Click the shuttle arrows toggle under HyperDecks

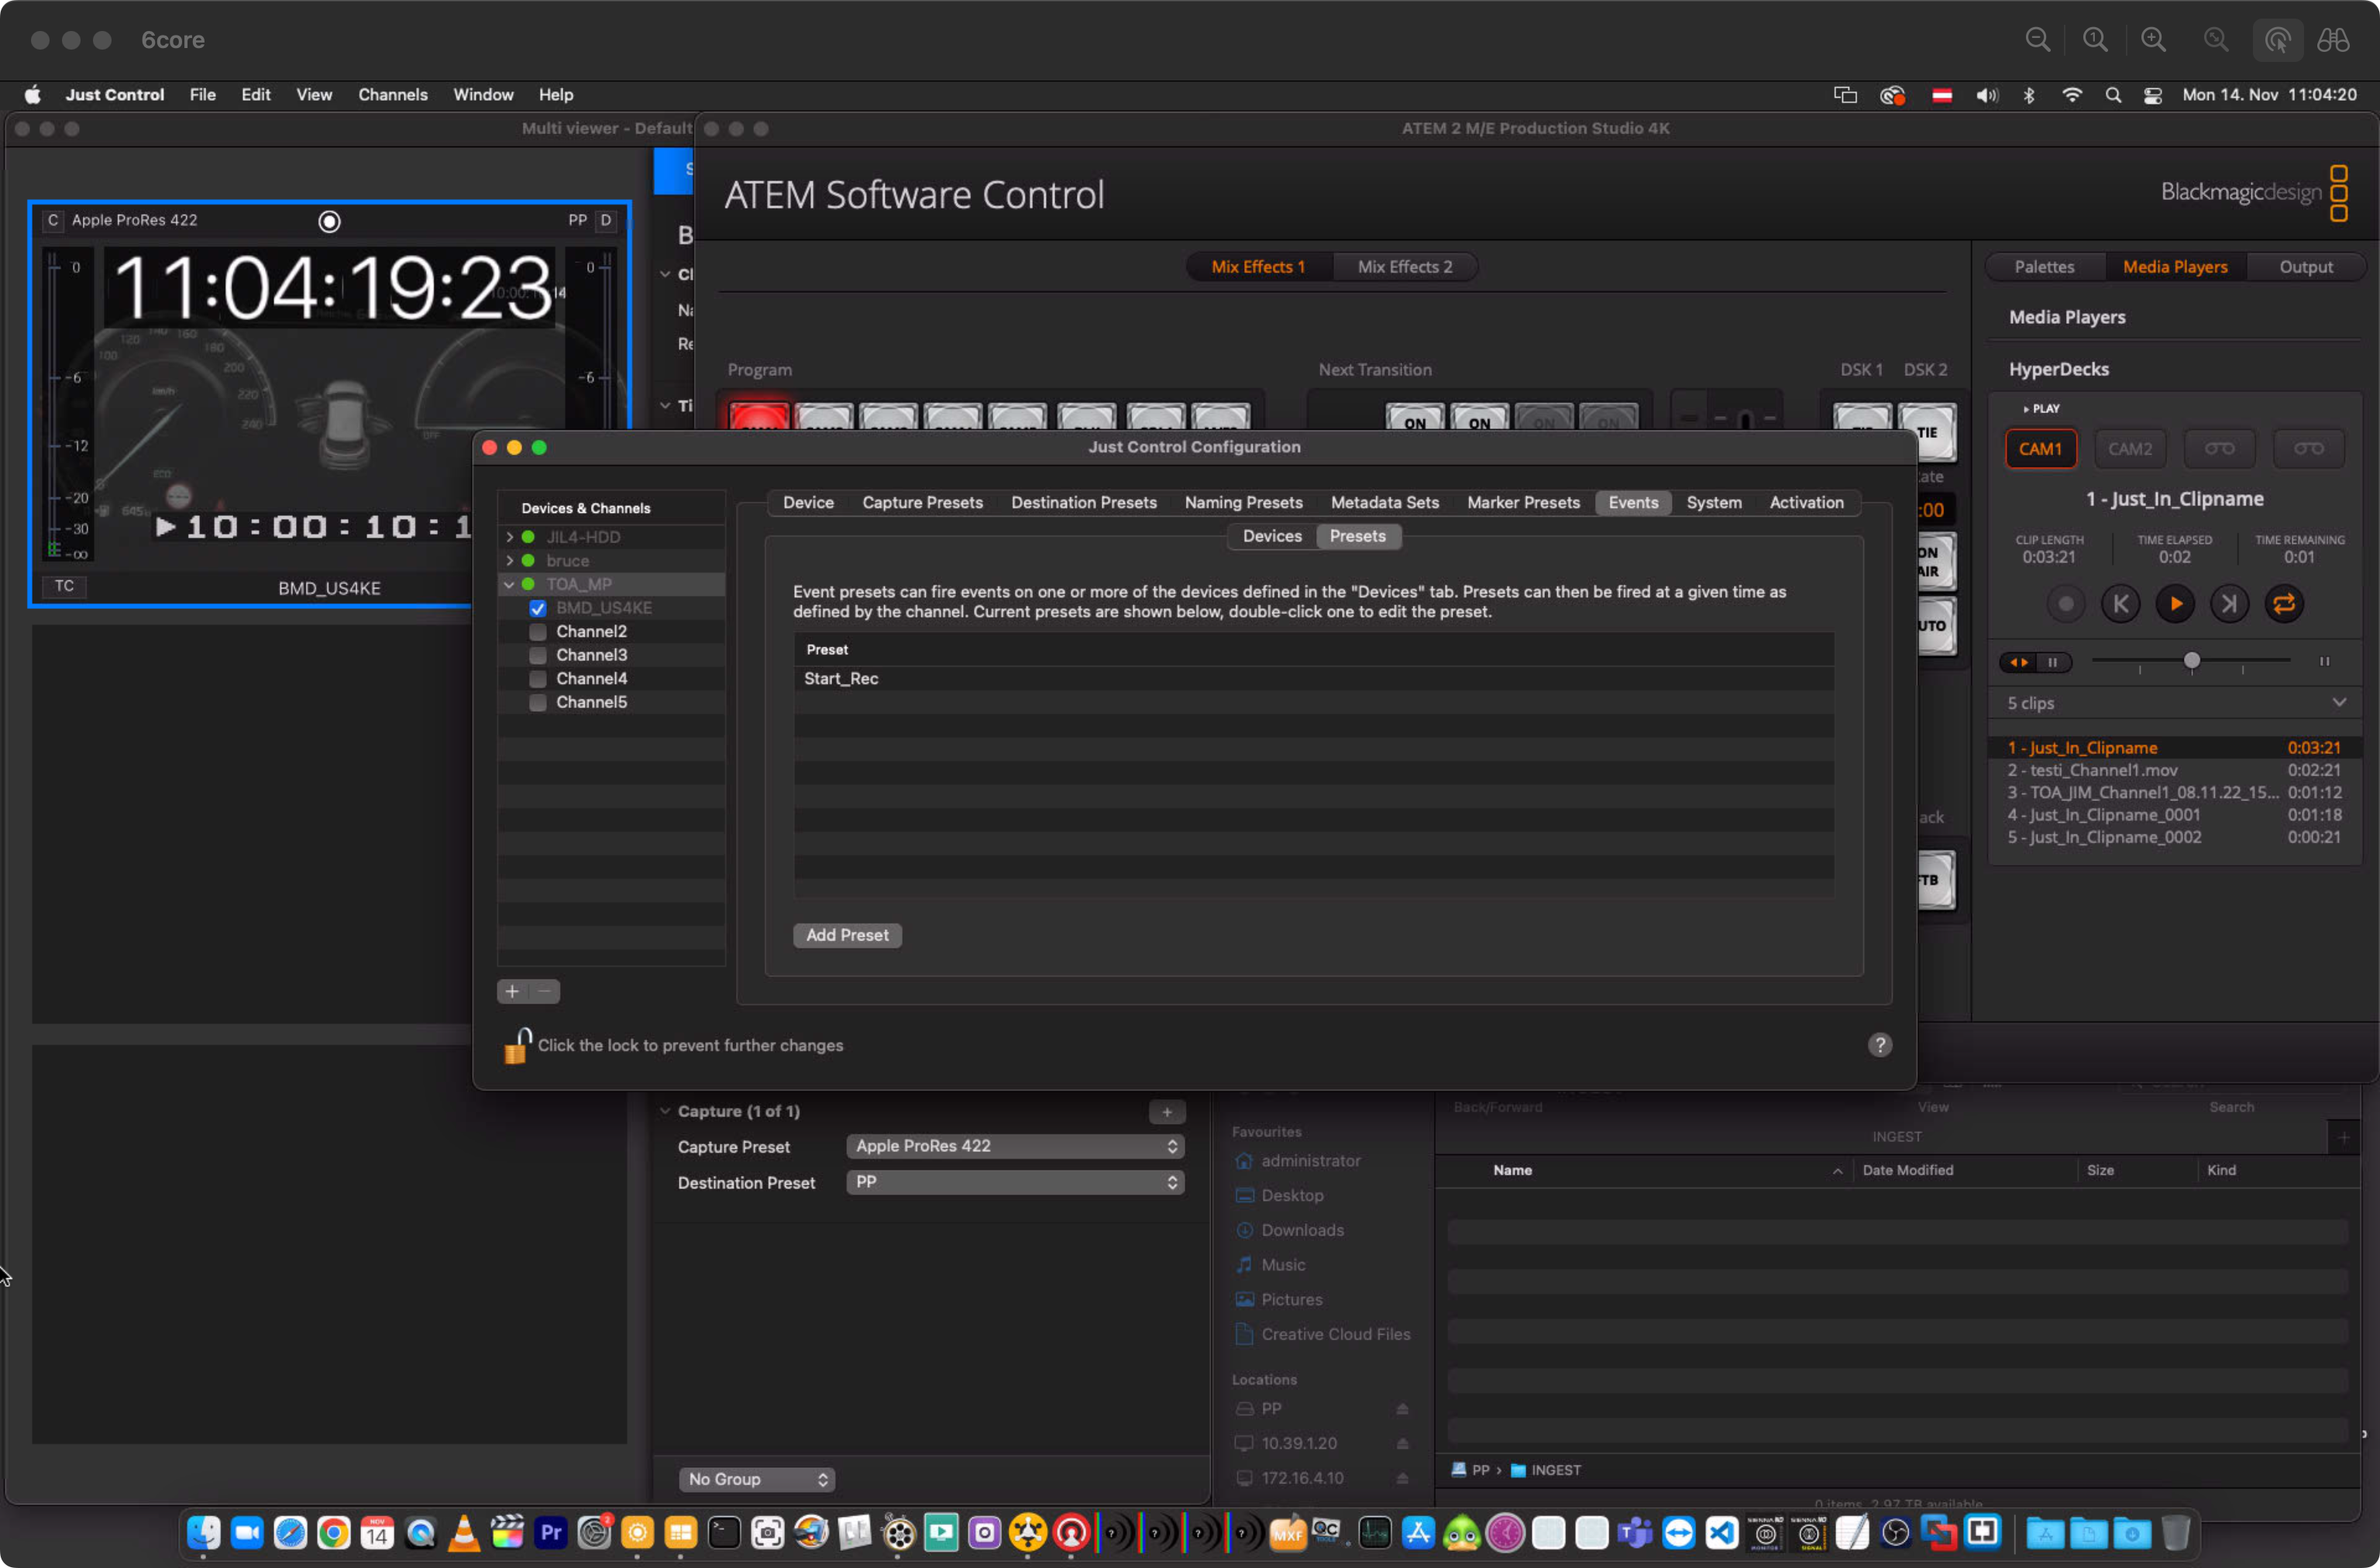tap(2019, 662)
